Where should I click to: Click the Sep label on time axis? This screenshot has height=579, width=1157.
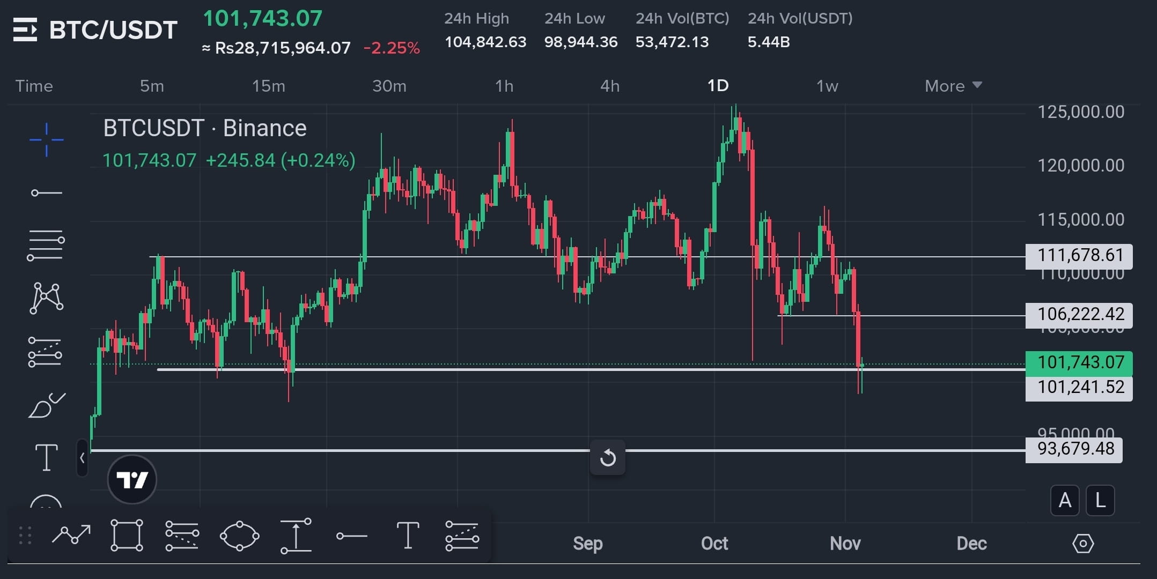pos(588,544)
